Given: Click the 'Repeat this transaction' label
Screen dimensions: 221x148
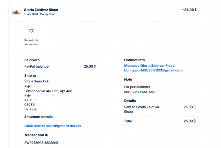Looking at the screenshot, I should [x=31, y=42].
